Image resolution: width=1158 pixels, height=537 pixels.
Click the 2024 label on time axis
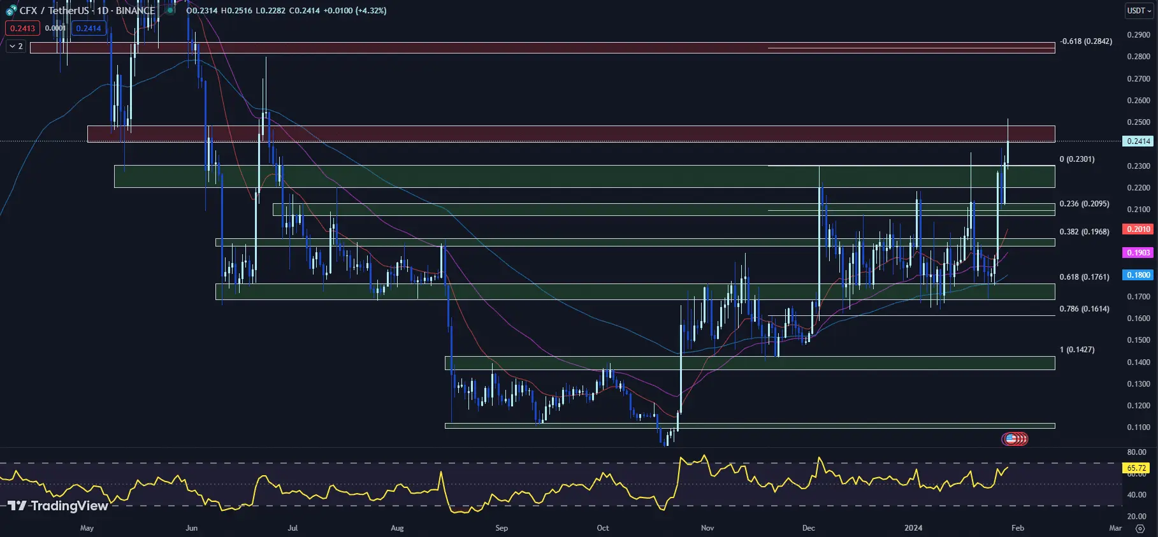[x=913, y=528]
